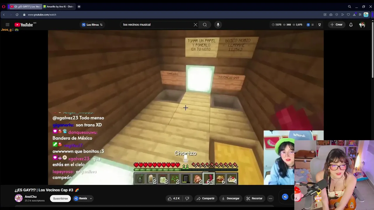Open the browser downloads panel

click(354, 15)
